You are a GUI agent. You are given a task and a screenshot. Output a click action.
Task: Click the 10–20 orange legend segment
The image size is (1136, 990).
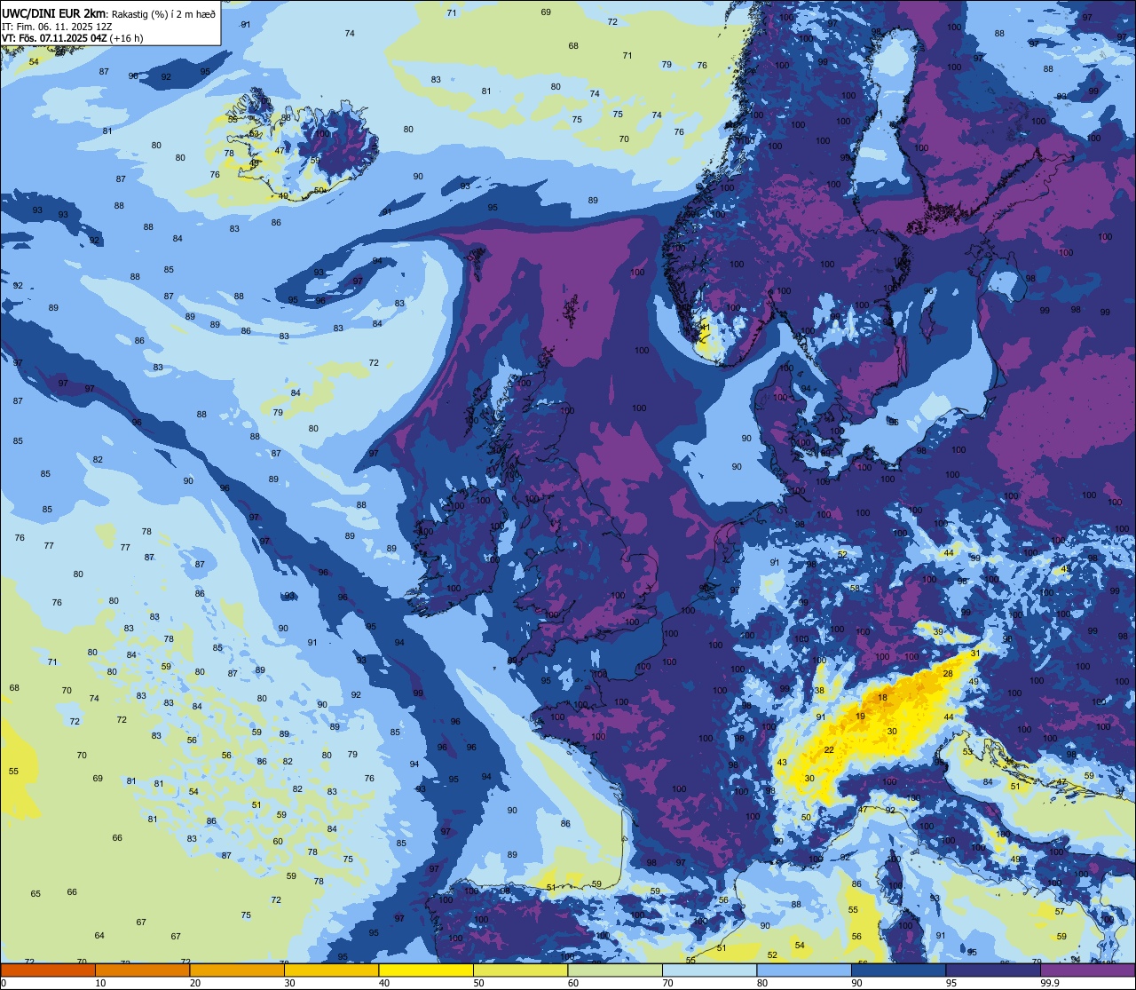pyautogui.click(x=142, y=970)
